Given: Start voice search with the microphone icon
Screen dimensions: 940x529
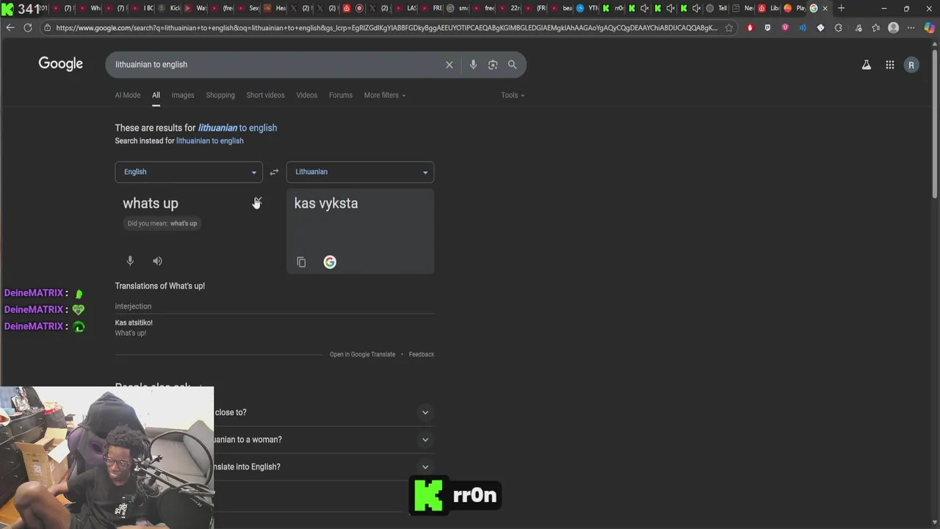Looking at the screenshot, I should point(473,65).
